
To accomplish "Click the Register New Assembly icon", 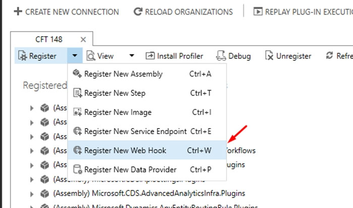I will (77, 73).
